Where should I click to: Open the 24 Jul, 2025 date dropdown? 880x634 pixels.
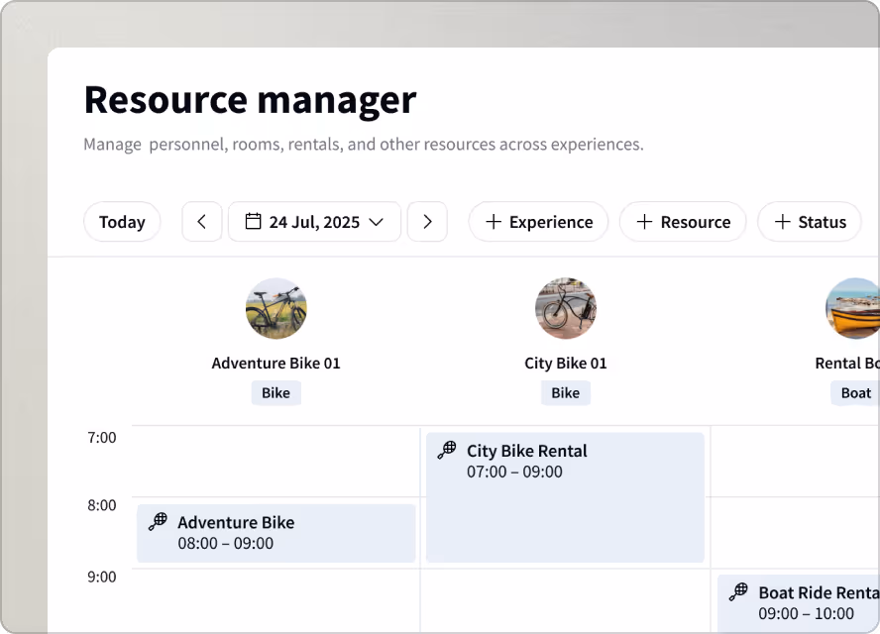pos(315,222)
